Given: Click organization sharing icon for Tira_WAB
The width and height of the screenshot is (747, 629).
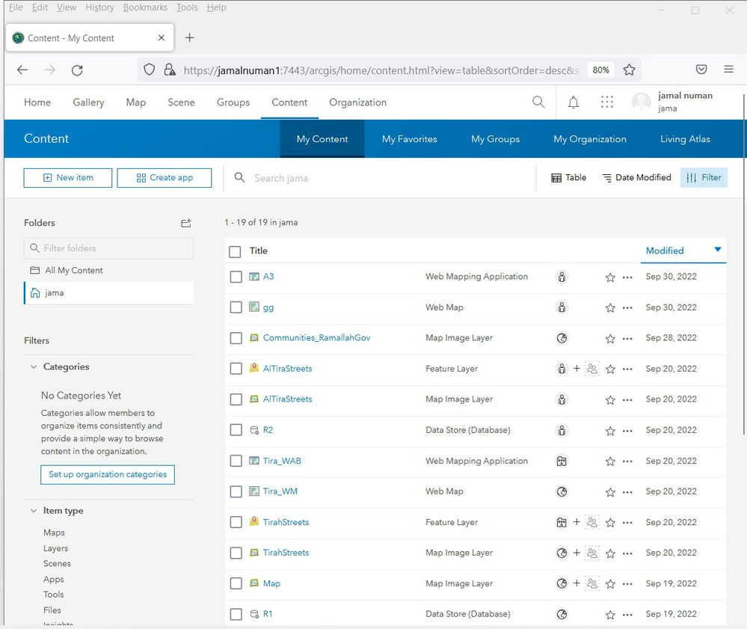Looking at the screenshot, I should point(562,461).
